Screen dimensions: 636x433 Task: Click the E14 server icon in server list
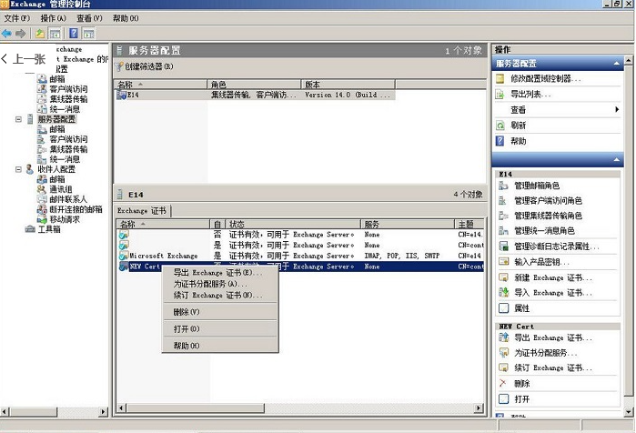point(121,95)
